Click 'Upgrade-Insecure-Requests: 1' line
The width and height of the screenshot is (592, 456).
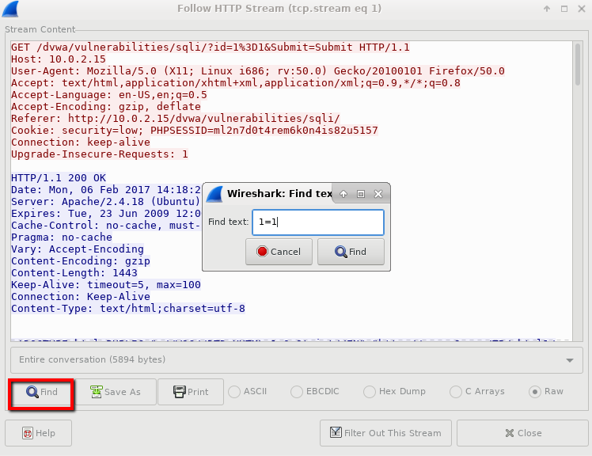click(100, 154)
